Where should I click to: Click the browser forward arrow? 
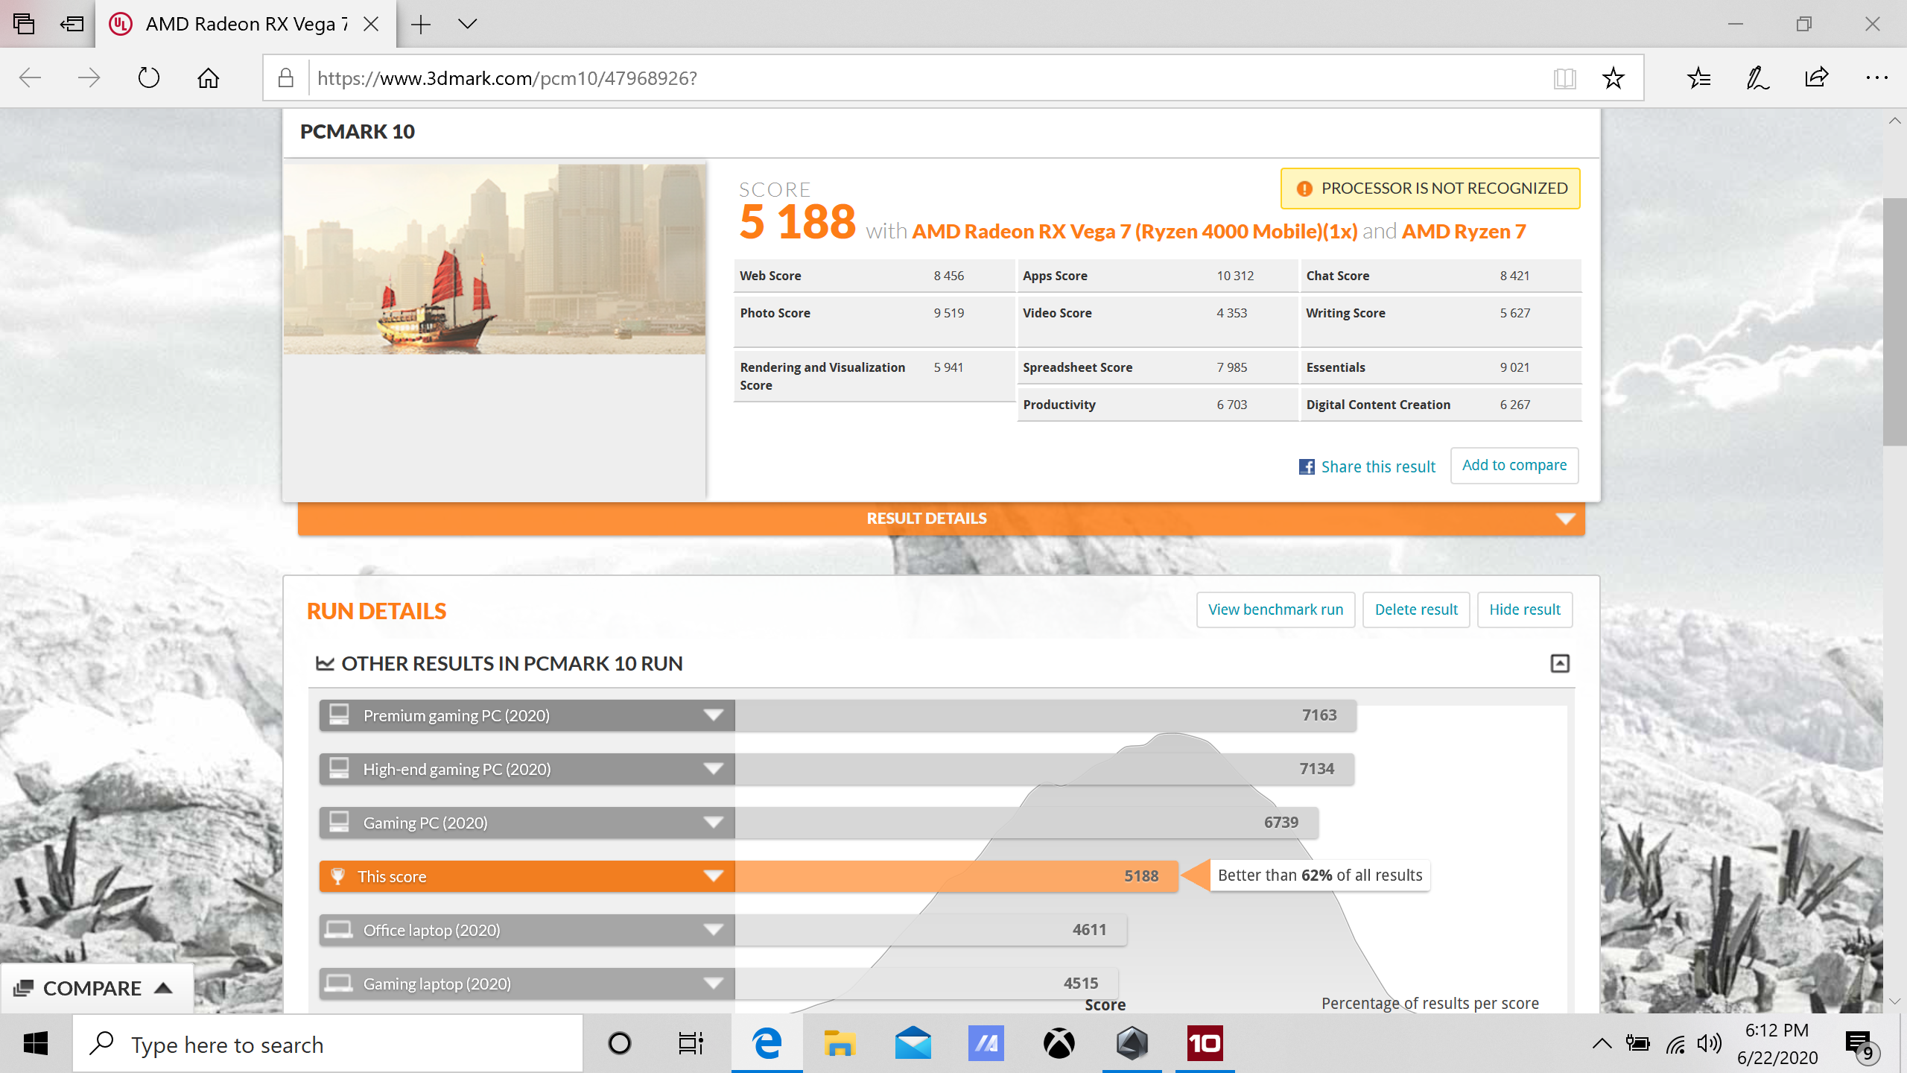pyautogui.click(x=89, y=77)
